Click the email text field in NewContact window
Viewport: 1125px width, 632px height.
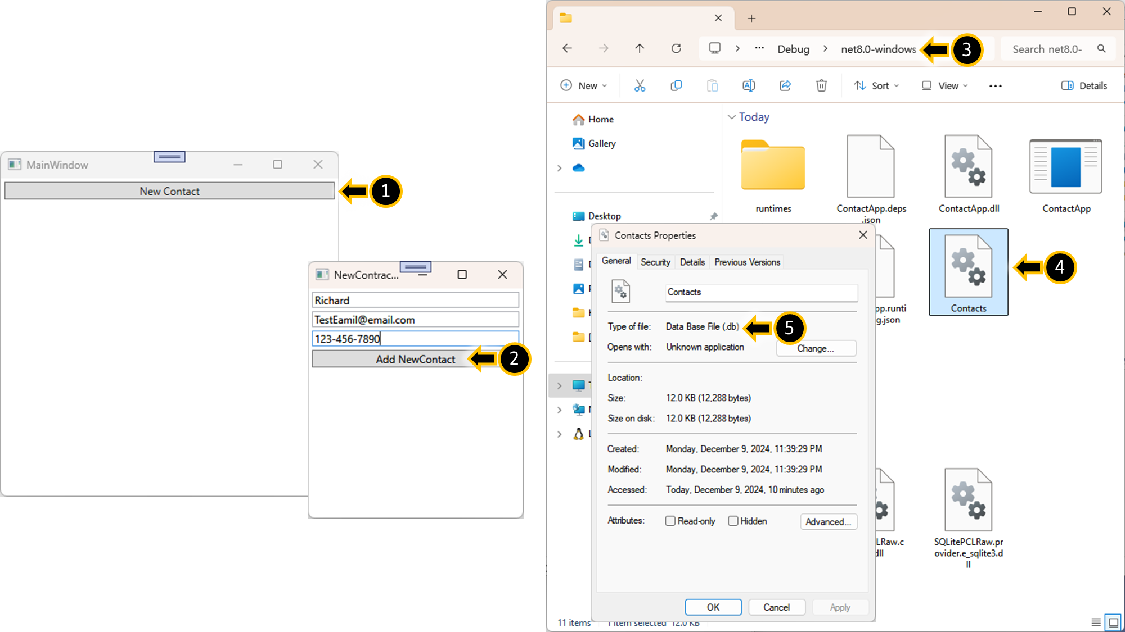[x=415, y=320]
